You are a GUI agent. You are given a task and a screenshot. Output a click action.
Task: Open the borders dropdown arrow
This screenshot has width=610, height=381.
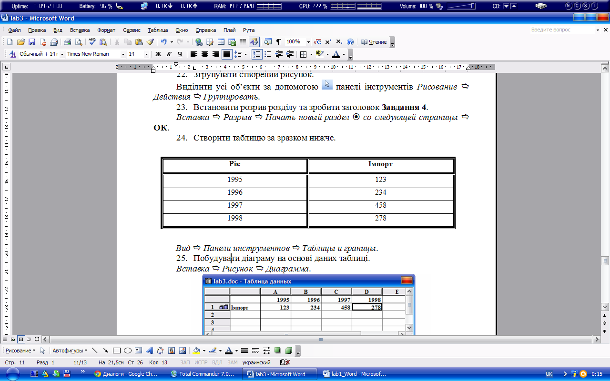coord(311,54)
